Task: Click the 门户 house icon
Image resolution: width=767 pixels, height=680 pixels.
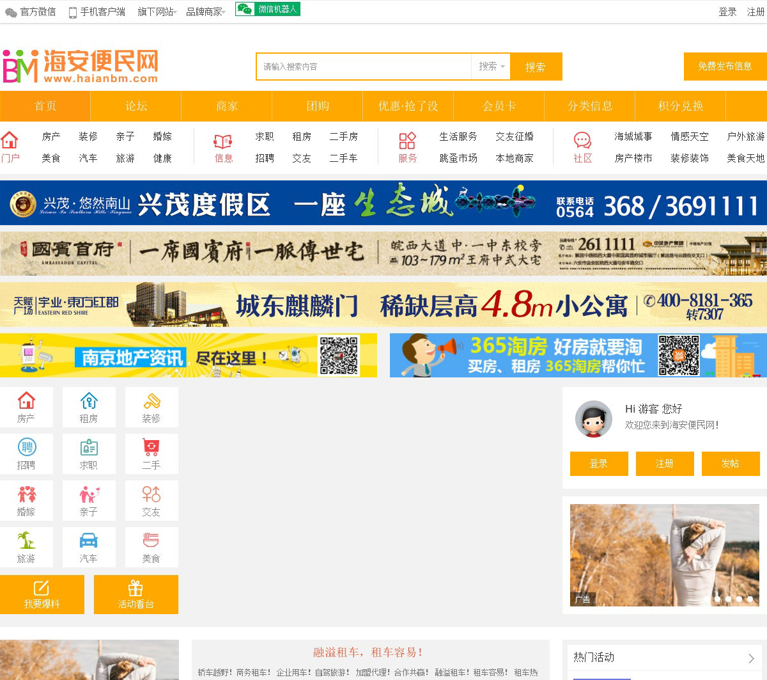Action: click(10, 140)
